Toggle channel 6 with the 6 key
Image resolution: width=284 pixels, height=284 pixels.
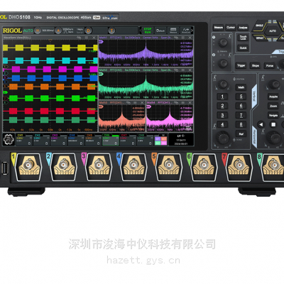[241, 106]
